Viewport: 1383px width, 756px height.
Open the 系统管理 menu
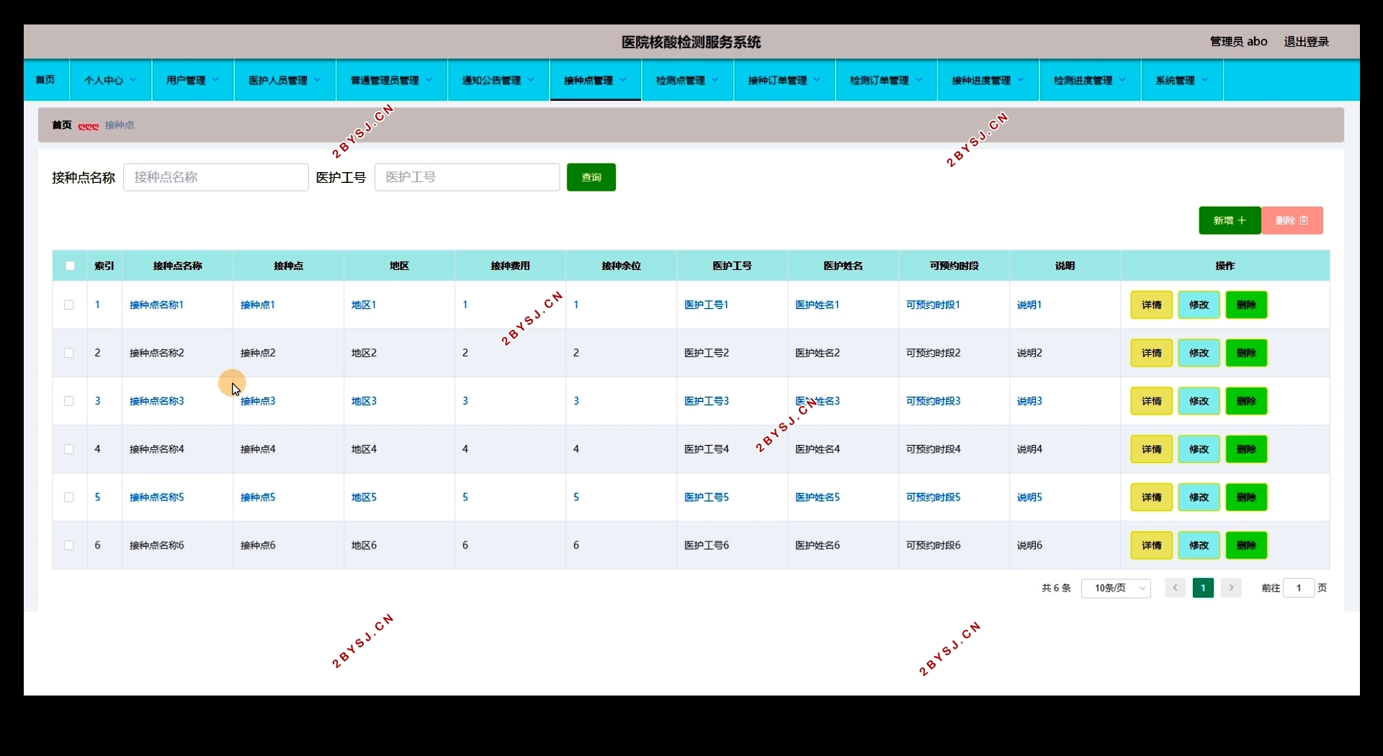point(1182,80)
